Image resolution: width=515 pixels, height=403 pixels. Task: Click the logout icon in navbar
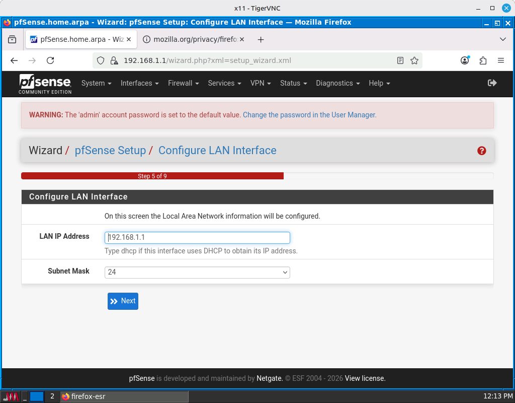[492, 83]
